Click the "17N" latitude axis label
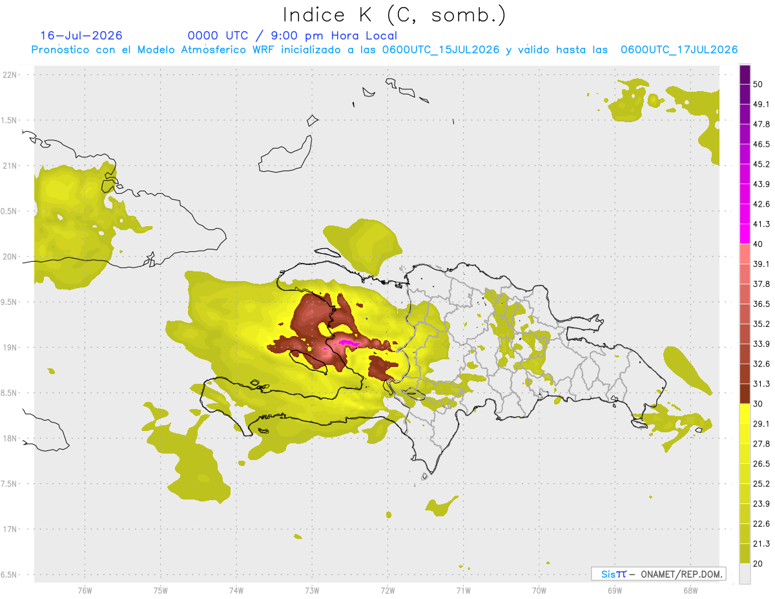This screenshot has height=599, width=775. 10,530
